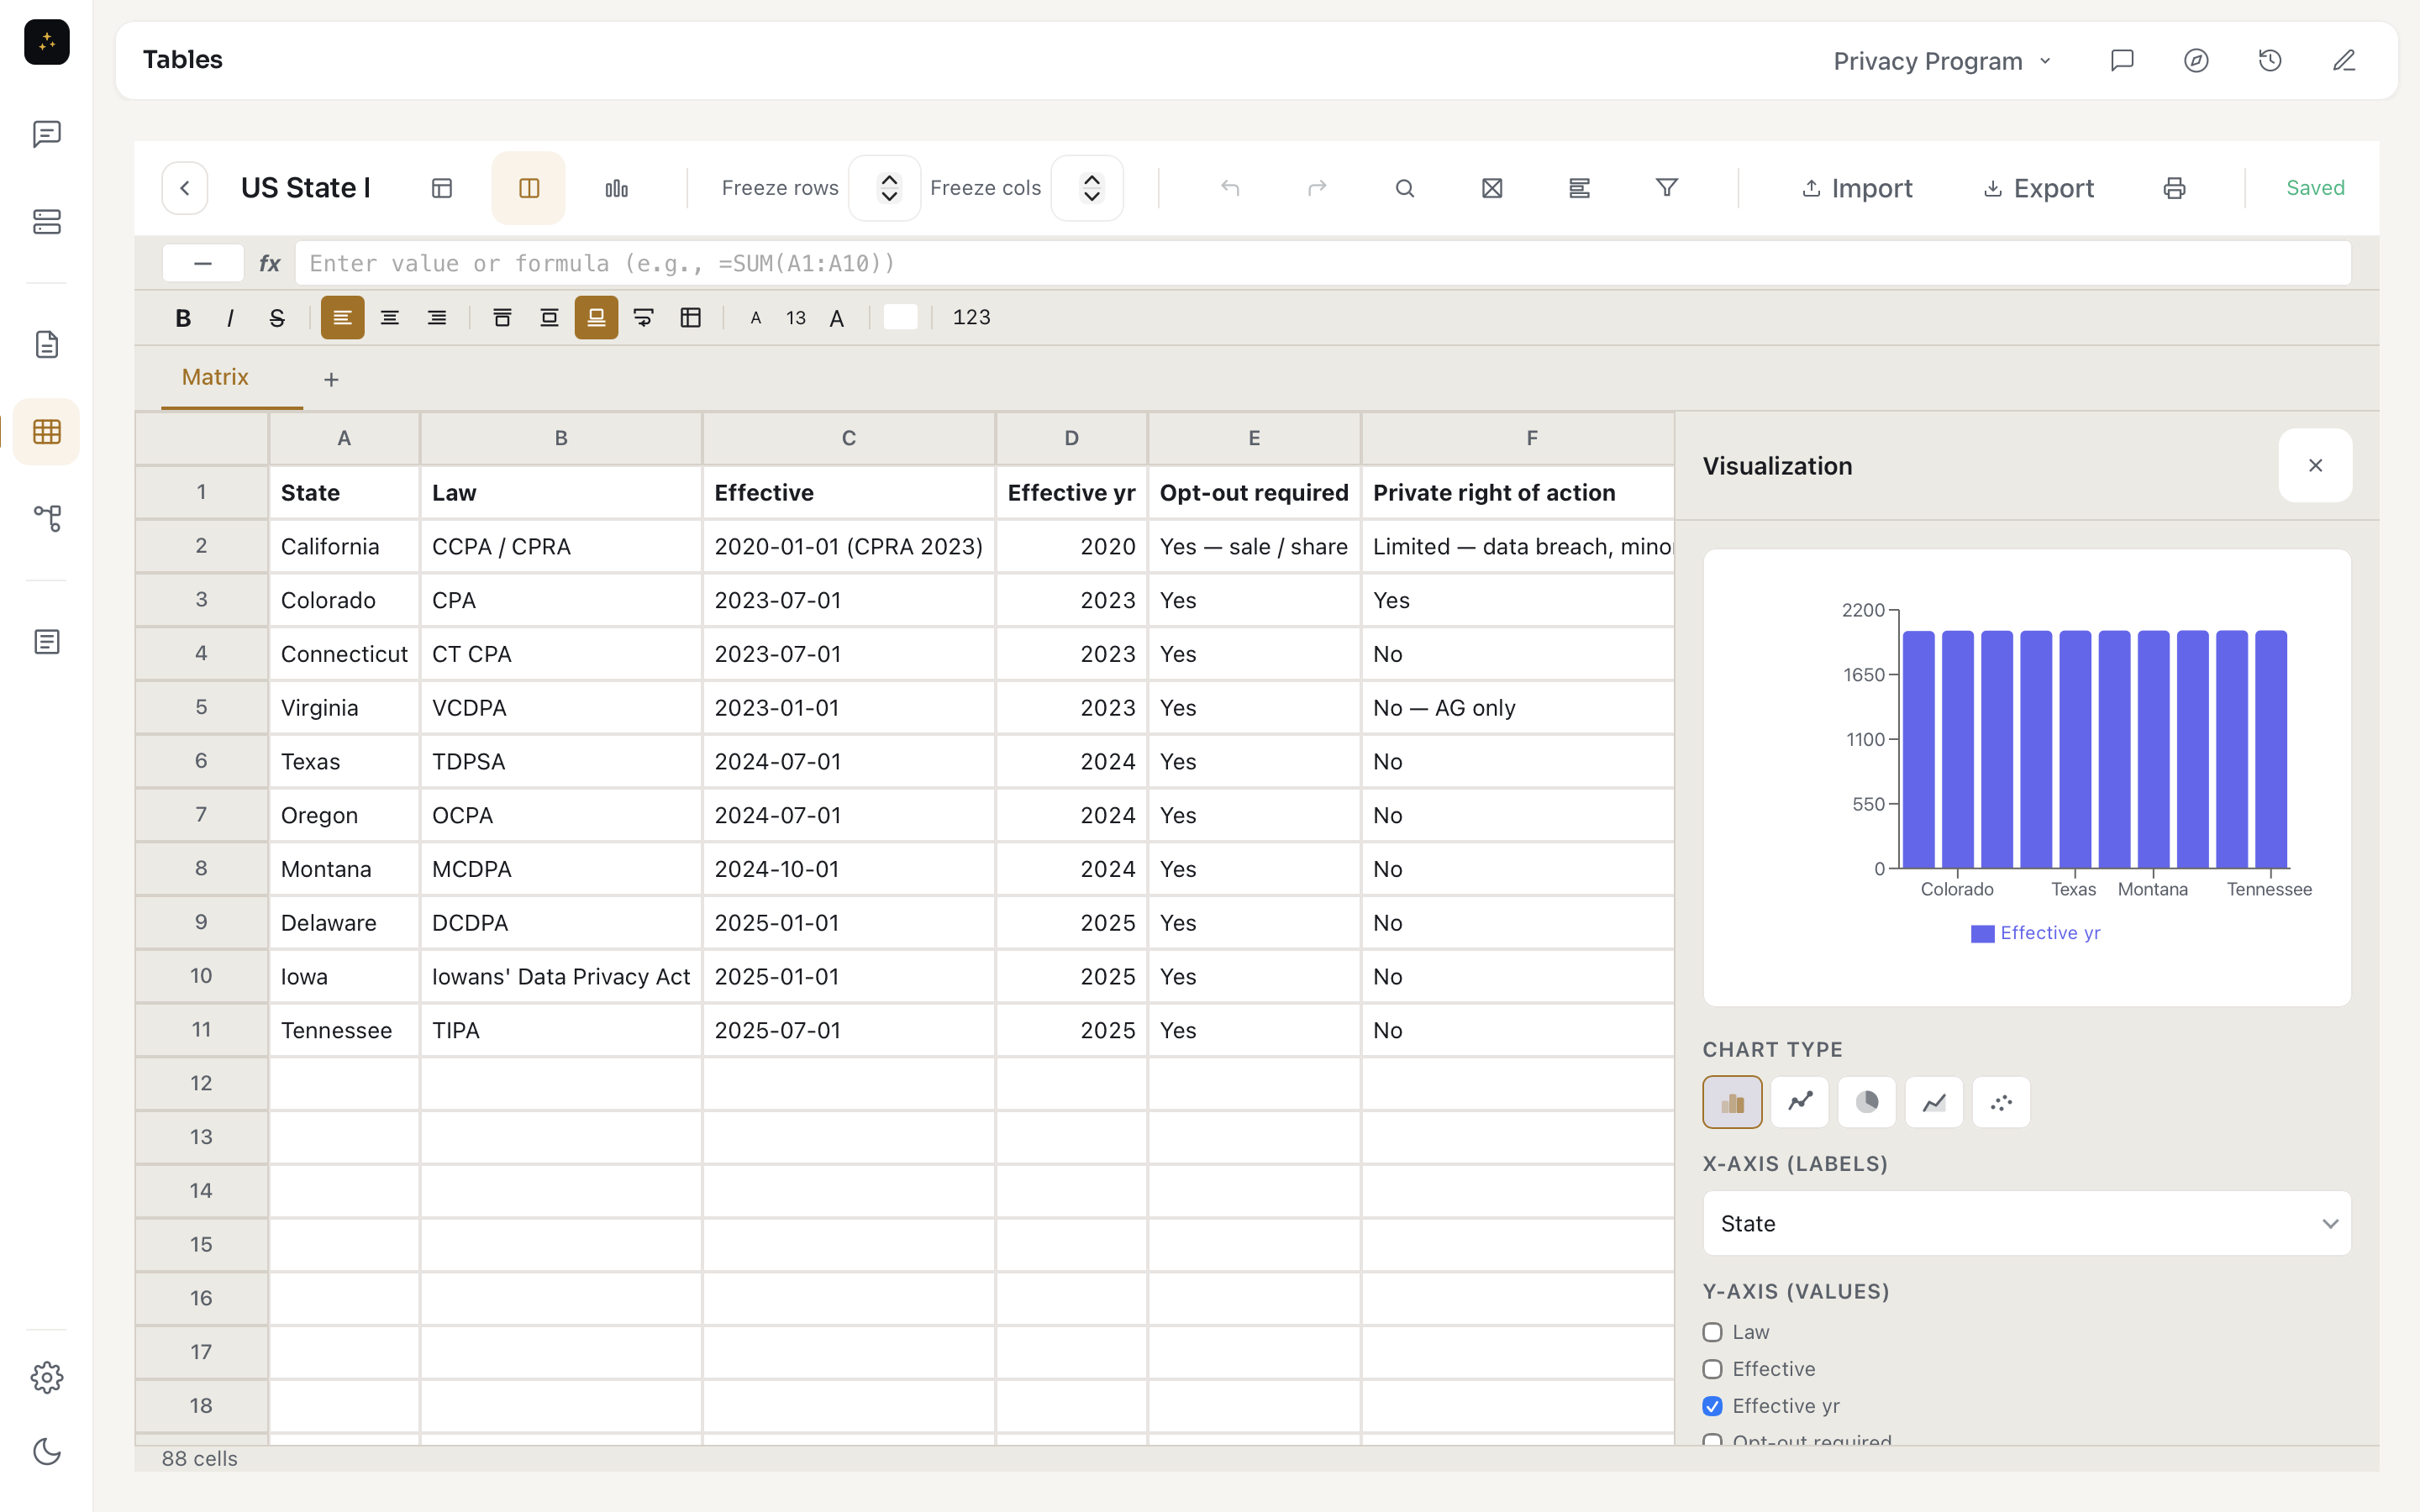Click the California cell
The width and height of the screenshot is (2420, 1512).
[x=344, y=546]
